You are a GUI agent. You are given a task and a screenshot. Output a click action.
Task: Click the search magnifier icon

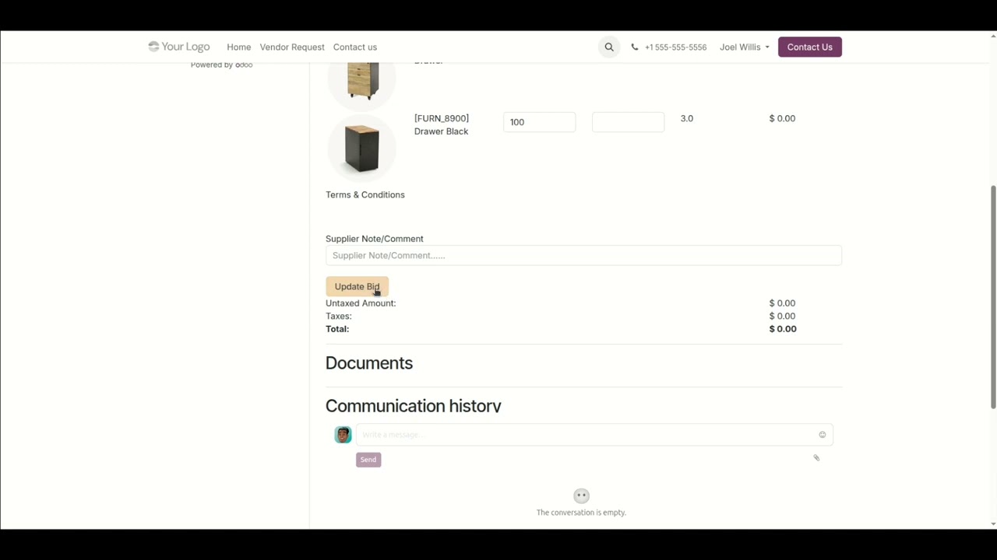pos(609,47)
